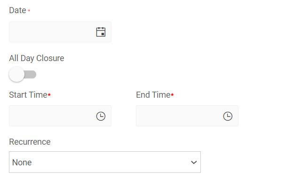This screenshot has height=179, width=293.
Task: Focus the End Time input field
Action: (187, 116)
